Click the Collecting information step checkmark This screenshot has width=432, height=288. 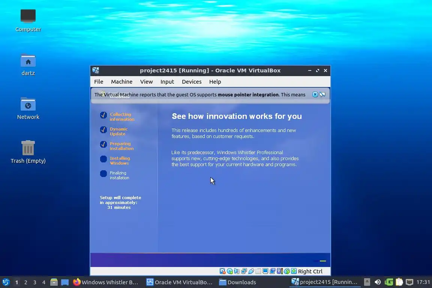[103, 115]
